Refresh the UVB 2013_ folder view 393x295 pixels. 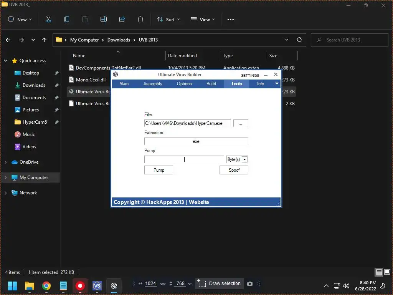click(x=299, y=40)
